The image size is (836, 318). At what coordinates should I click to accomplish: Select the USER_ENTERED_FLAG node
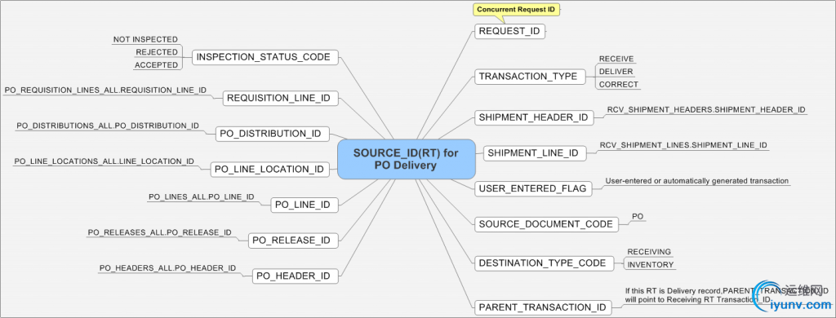(x=533, y=188)
